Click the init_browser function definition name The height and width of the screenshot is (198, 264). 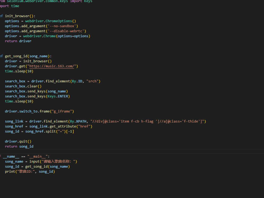[17, 16]
